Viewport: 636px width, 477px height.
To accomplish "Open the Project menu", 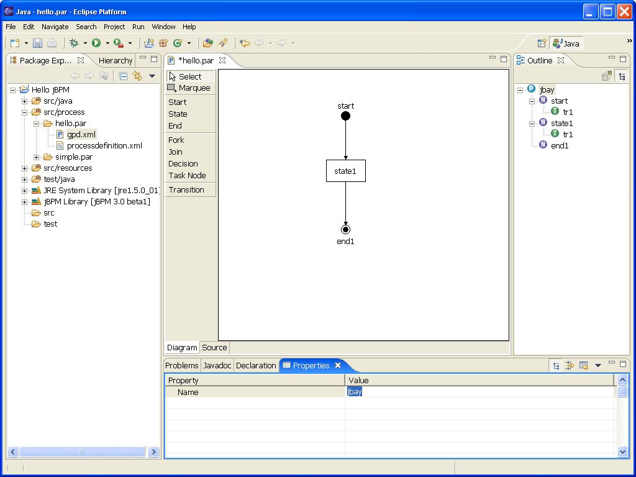I will pyautogui.click(x=114, y=27).
